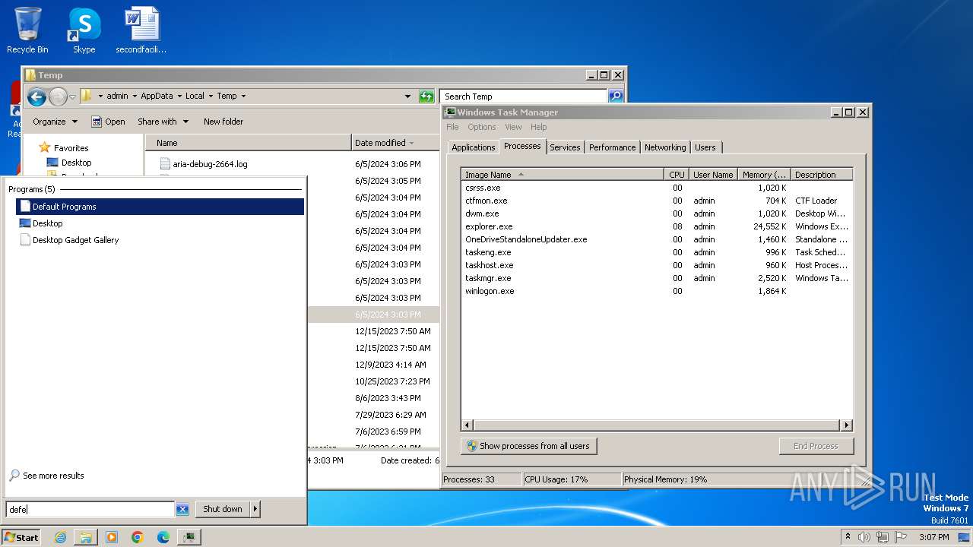Switch to the Services tab
This screenshot has width=973, height=547.
(x=565, y=147)
